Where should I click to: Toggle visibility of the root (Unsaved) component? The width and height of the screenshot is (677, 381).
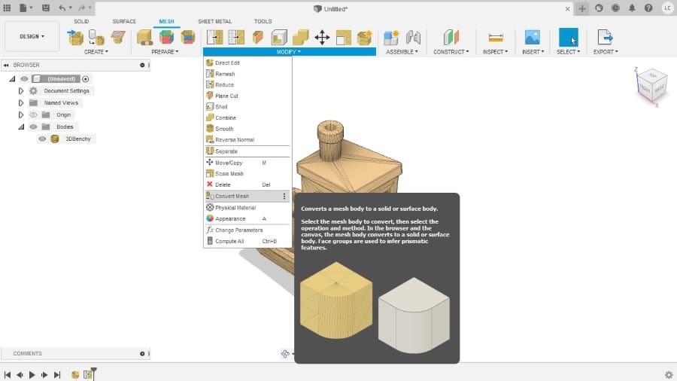pos(24,78)
